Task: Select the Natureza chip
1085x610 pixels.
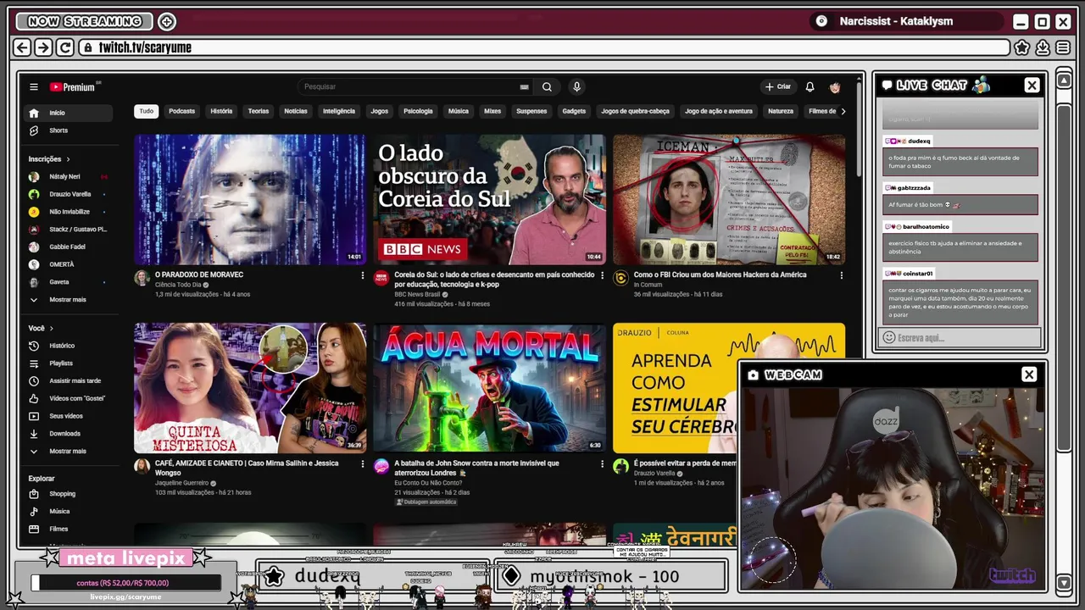Action: [x=781, y=111]
